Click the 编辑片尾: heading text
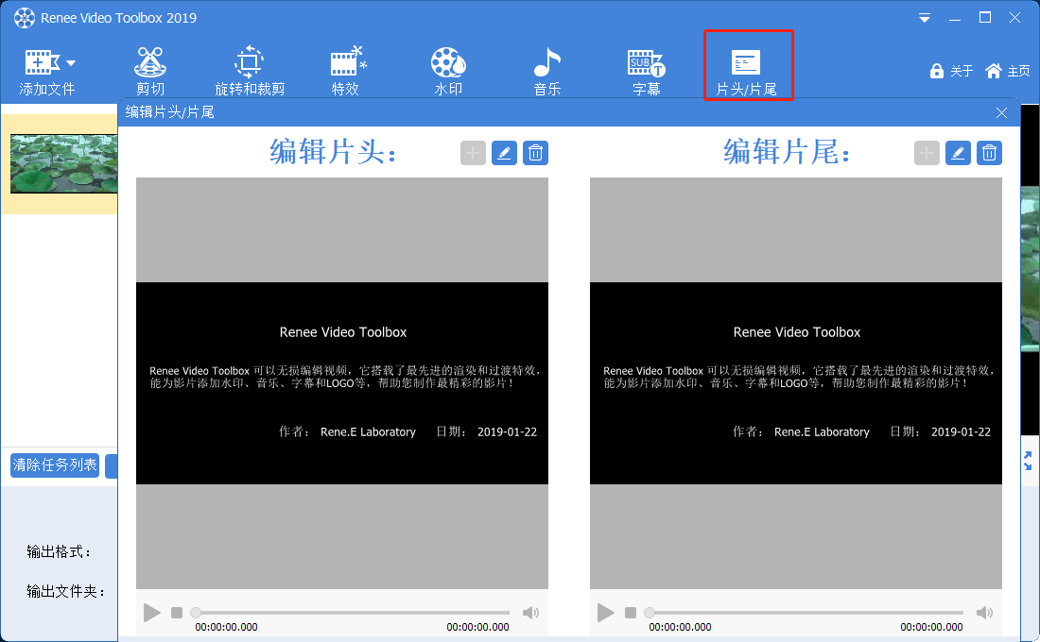Image resolution: width=1040 pixels, height=642 pixels. pos(787,152)
